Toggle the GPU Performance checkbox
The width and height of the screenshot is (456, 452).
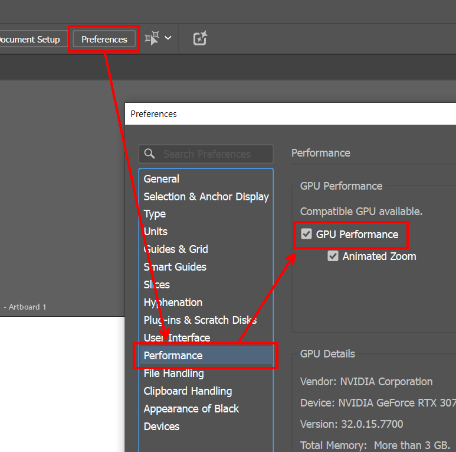click(306, 234)
